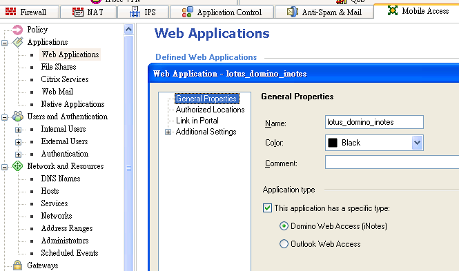Open DNS Names in the tree

pos(61,179)
